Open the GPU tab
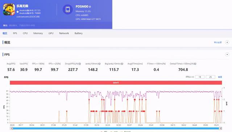232x132 pixels. (51, 33)
